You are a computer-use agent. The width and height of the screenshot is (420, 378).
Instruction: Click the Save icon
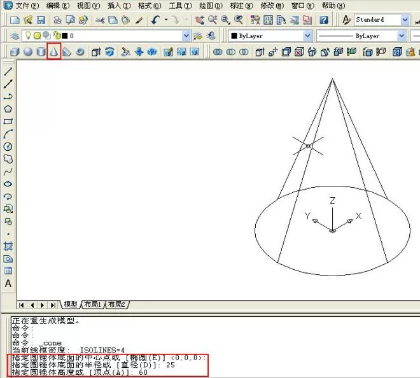click(x=41, y=20)
